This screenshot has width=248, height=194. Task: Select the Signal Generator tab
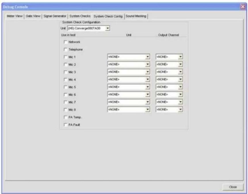click(55, 16)
